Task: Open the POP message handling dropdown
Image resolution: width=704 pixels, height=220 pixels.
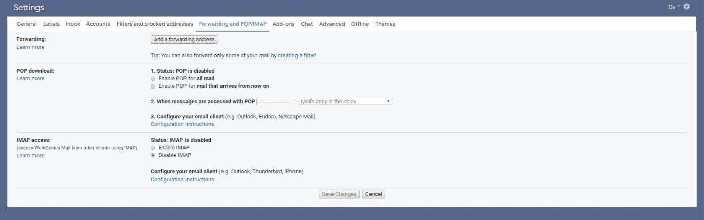Action: coord(324,101)
